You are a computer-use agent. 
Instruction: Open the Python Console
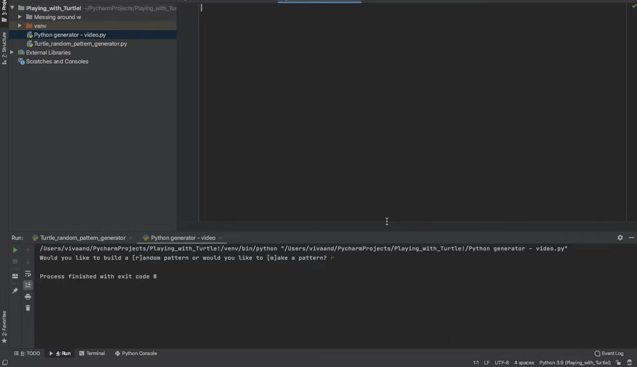click(139, 353)
